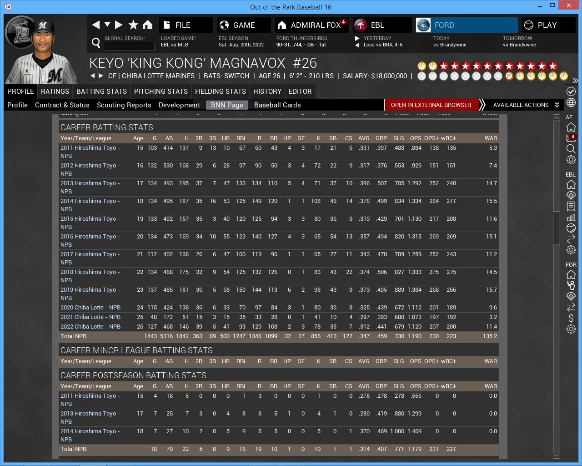
Task: Open the EBL league menu
Action: click(x=382, y=25)
